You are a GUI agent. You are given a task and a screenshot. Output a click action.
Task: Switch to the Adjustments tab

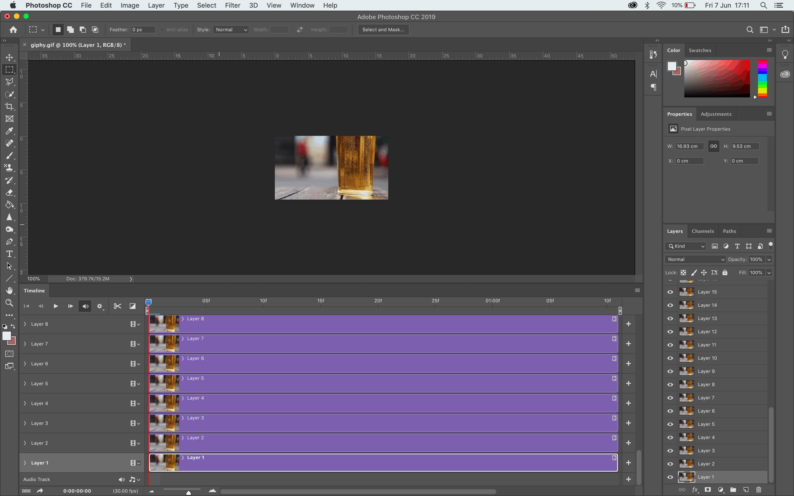716,114
